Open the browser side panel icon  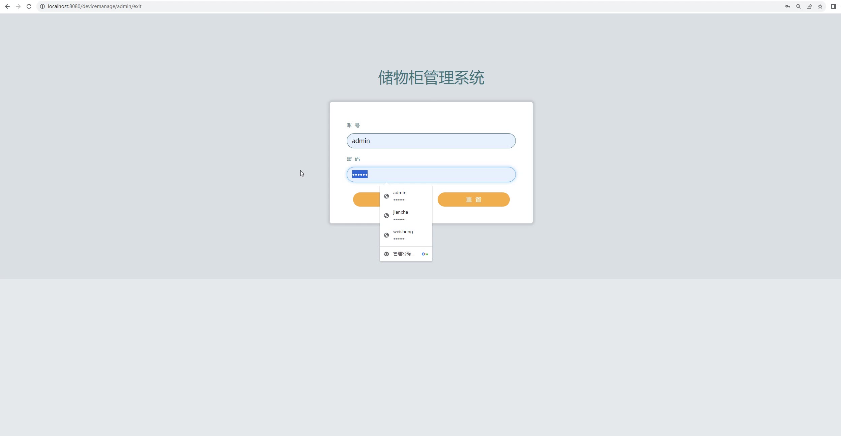point(834,6)
